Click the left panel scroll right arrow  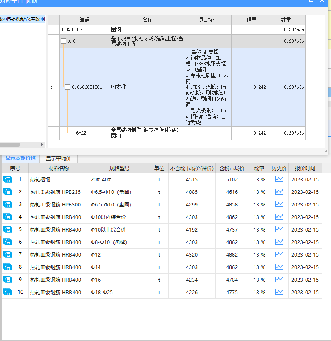click(x=42, y=145)
